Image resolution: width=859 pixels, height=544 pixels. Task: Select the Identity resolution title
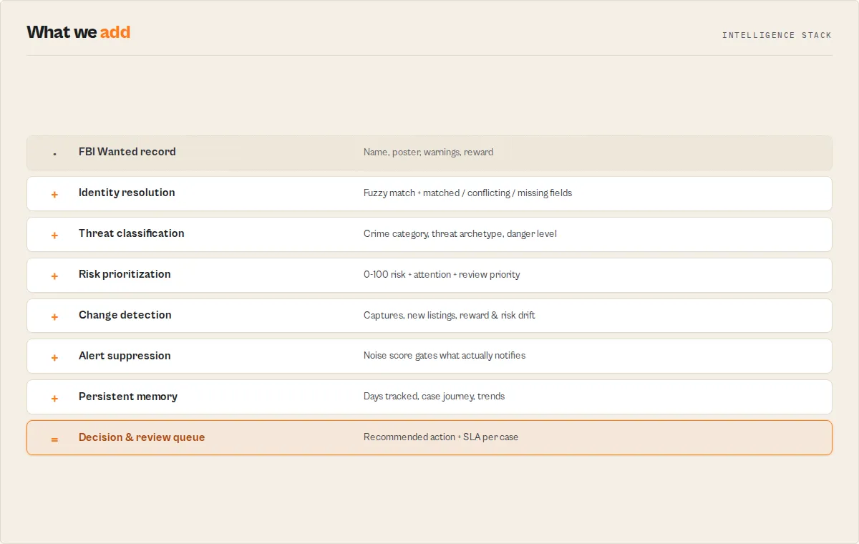(127, 193)
